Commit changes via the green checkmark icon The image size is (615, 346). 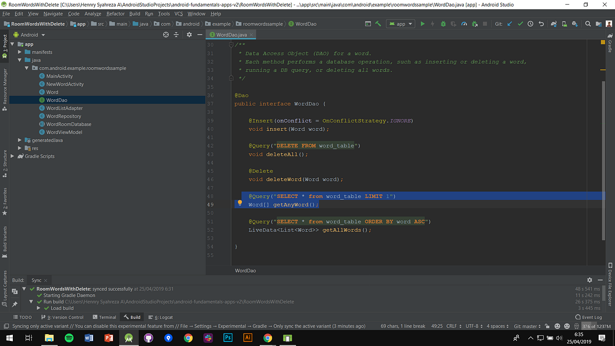[x=520, y=24]
